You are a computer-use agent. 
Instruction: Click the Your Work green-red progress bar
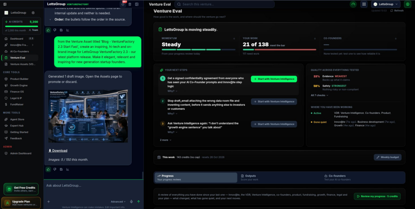click(280, 49)
